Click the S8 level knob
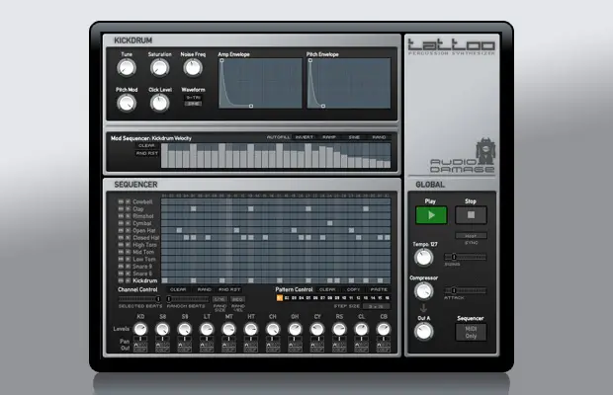Screen dimensions: 613x395 pyautogui.click(x=162, y=329)
